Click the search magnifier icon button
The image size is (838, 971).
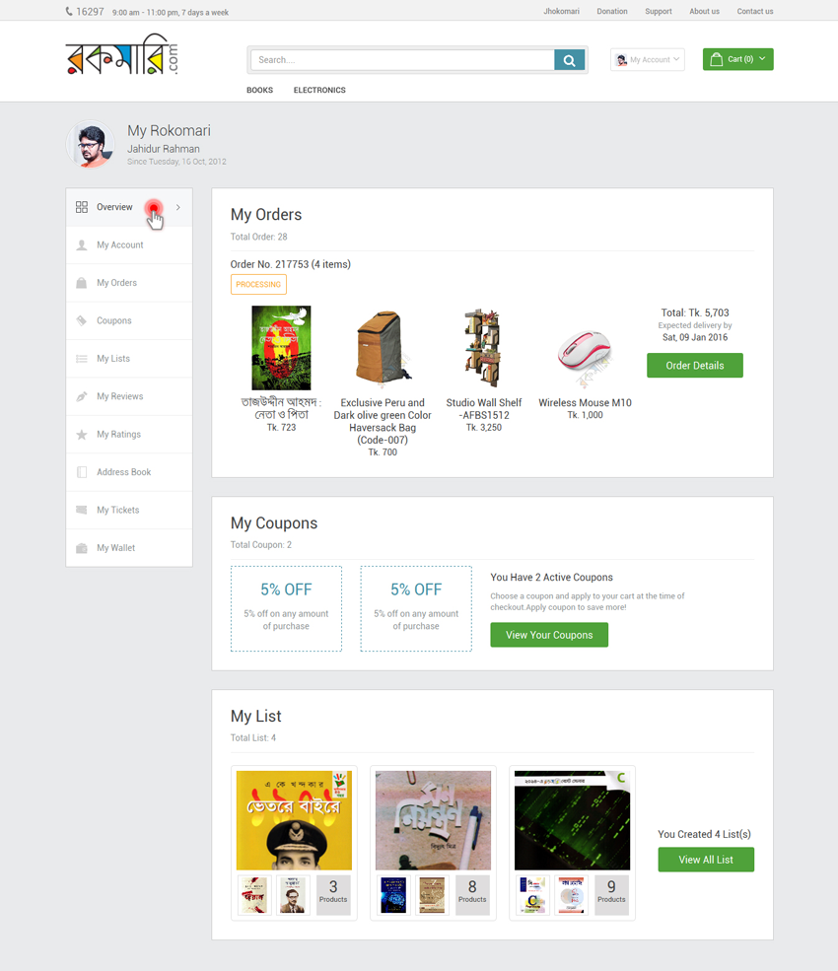[x=569, y=60]
